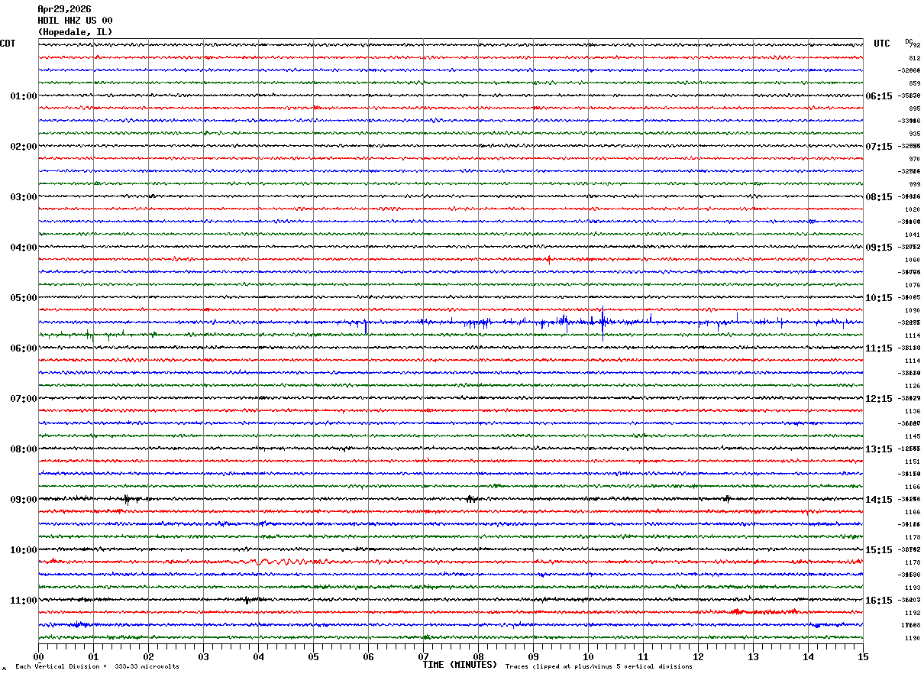Click the "CDT" timezone label

click(x=8, y=44)
